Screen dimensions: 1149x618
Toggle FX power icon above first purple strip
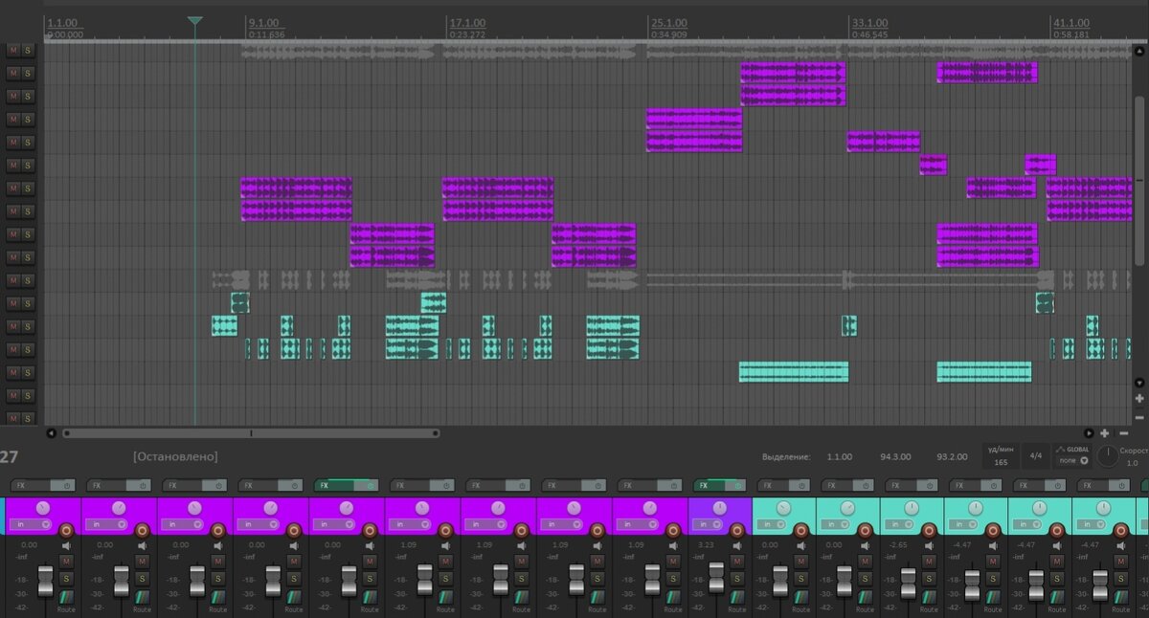pos(66,485)
